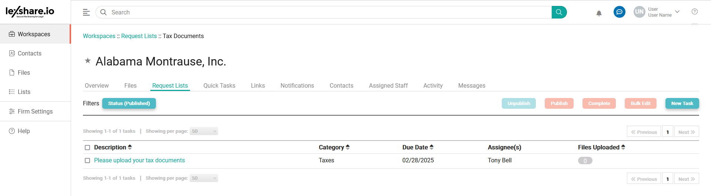Screen dimensions: 711x196
Task: Open the blue chat messages icon
Action: click(619, 12)
